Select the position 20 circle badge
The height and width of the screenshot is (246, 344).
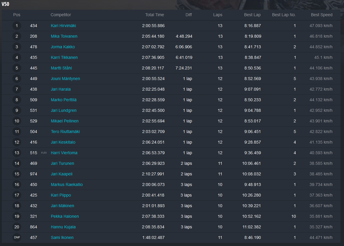click(17, 227)
